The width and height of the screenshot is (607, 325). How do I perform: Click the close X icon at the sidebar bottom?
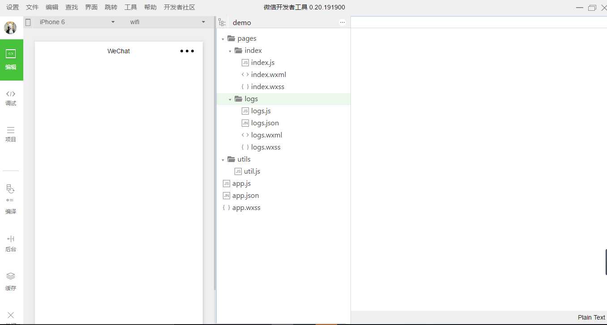tap(11, 315)
